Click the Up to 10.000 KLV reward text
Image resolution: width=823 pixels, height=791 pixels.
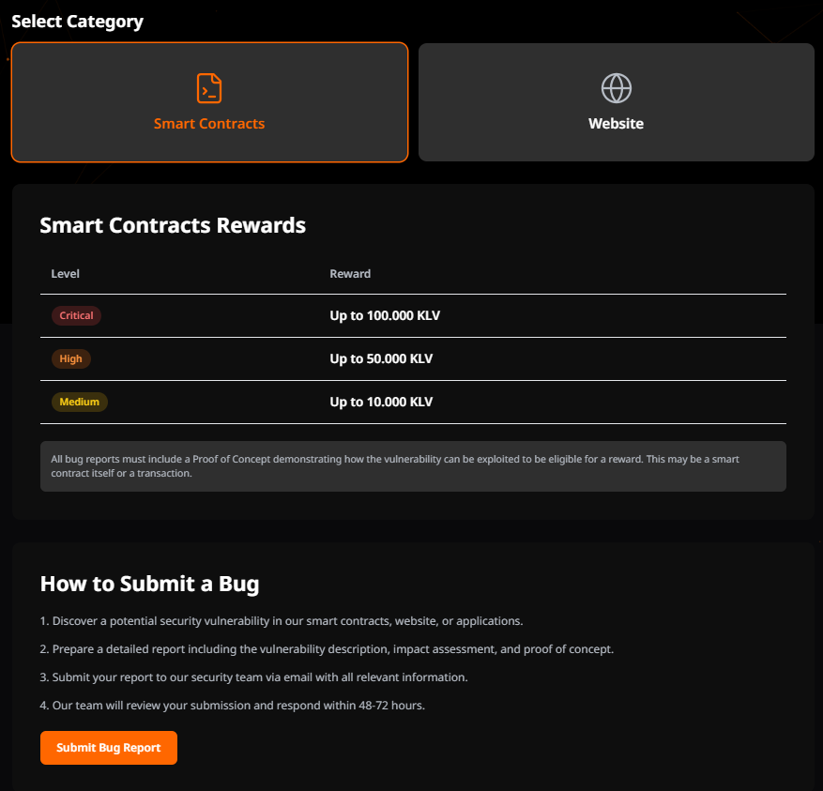(381, 402)
